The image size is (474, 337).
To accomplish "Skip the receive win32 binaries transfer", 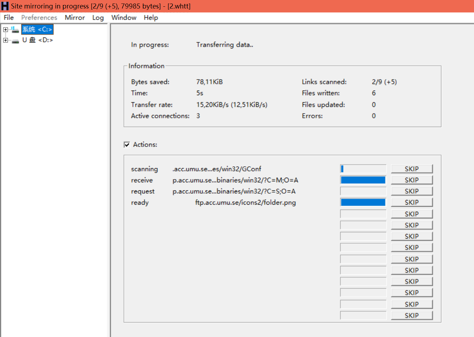I will (412, 180).
